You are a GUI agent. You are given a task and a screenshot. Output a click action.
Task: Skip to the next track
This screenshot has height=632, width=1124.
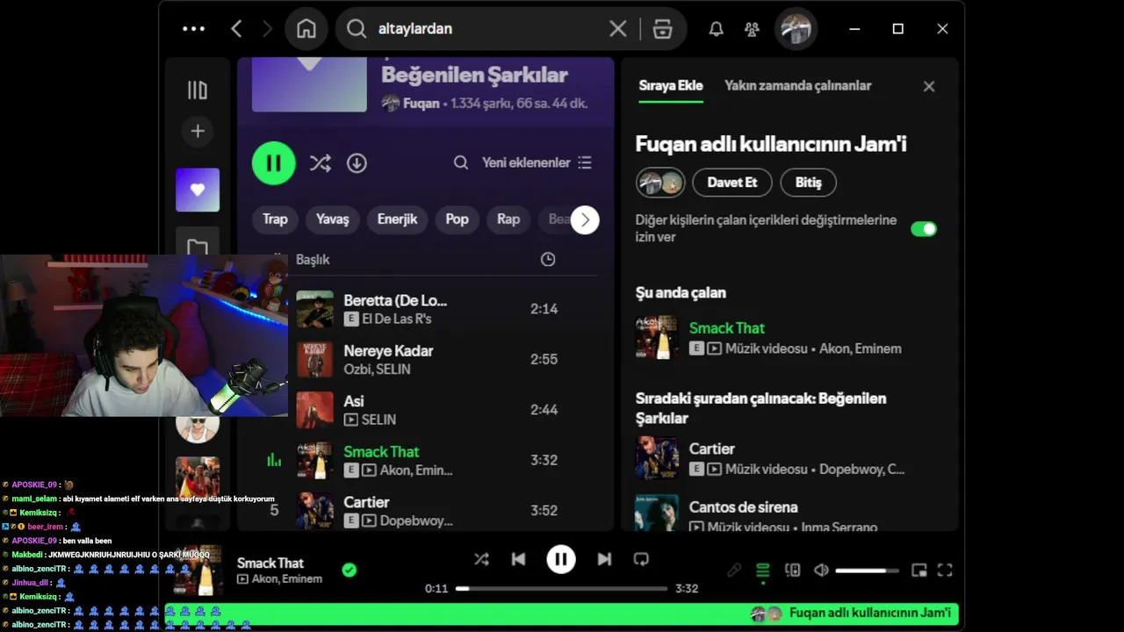[x=604, y=559]
